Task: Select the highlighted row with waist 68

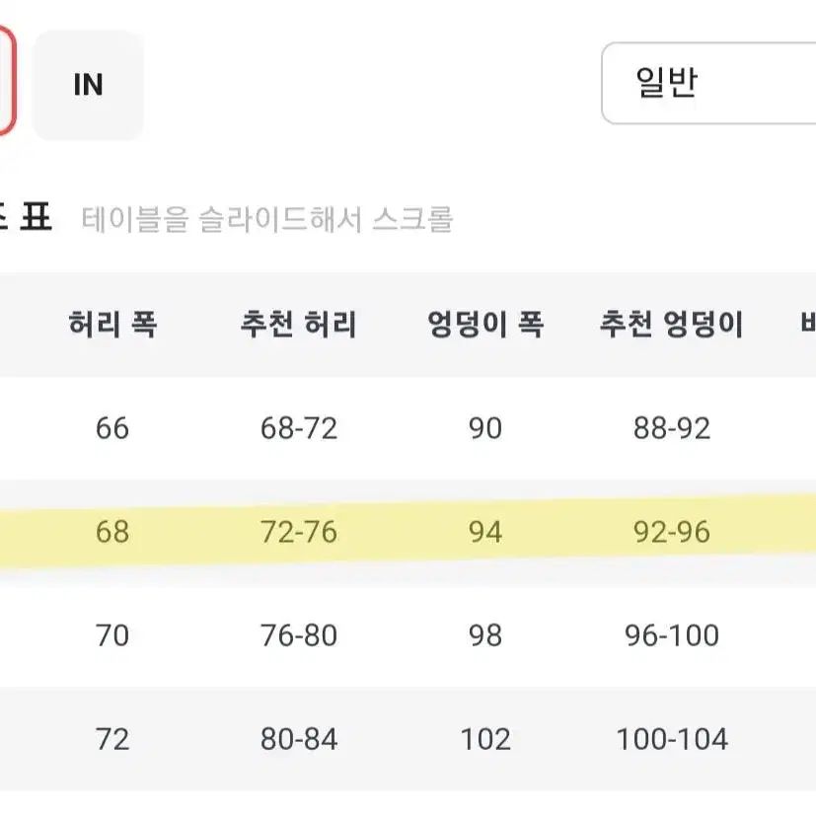Action: [x=408, y=532]
